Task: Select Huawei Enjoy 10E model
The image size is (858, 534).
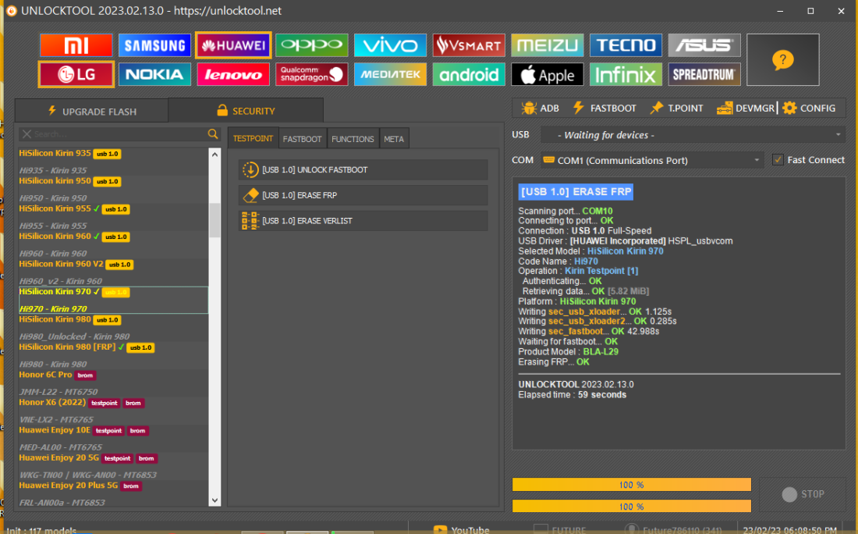Action: pos(113,439)
